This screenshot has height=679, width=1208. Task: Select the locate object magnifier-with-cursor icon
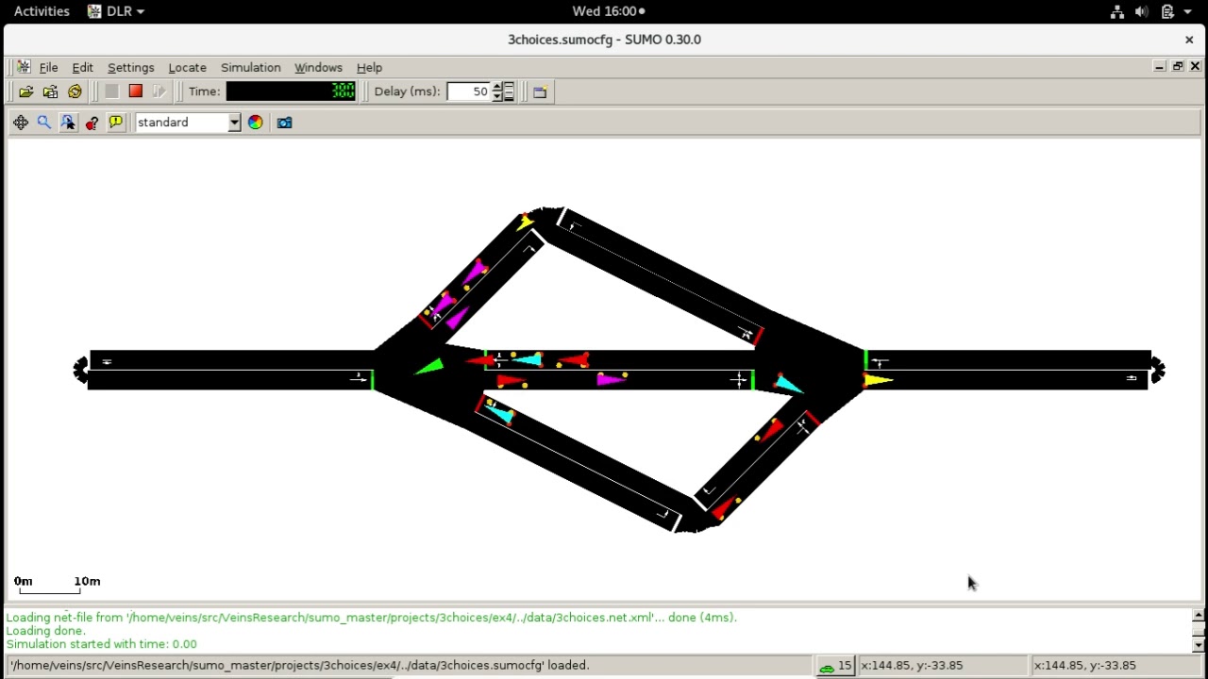pyautogui.click(x=68, y=123)
